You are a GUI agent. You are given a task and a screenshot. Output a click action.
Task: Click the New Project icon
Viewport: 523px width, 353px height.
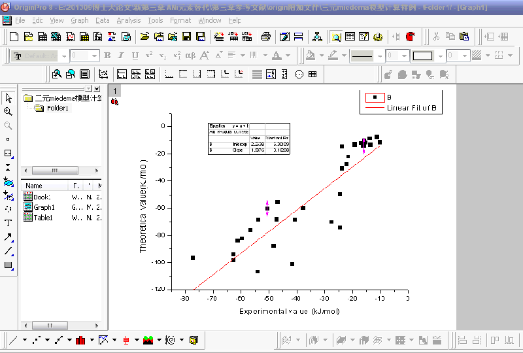tap(13, 37)
